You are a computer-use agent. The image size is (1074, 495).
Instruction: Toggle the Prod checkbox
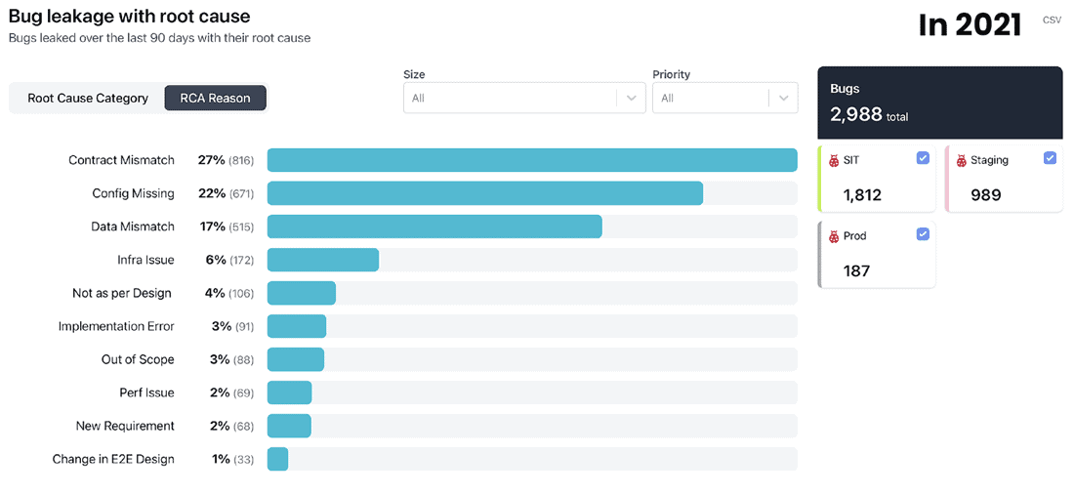(923, 234)
